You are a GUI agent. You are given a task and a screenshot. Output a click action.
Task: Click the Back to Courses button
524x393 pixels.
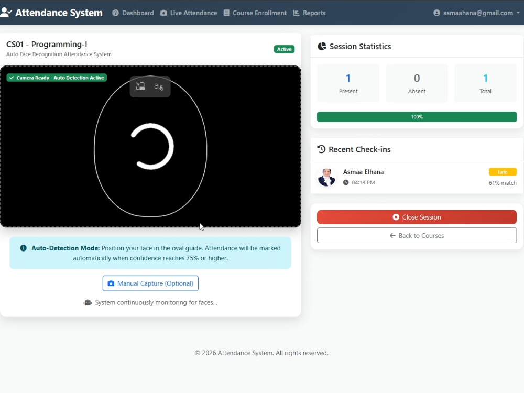pos(417,236)
